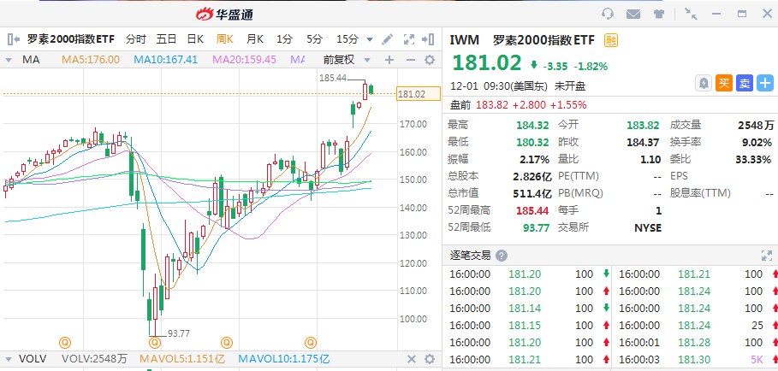Expand the chart to fullscreen
The width and height of the screenshot is (778, 371).
(409, 39)
